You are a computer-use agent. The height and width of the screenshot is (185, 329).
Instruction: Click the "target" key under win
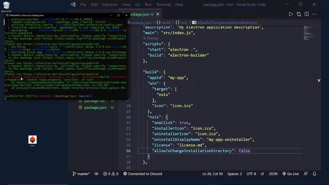click(161, 89)
